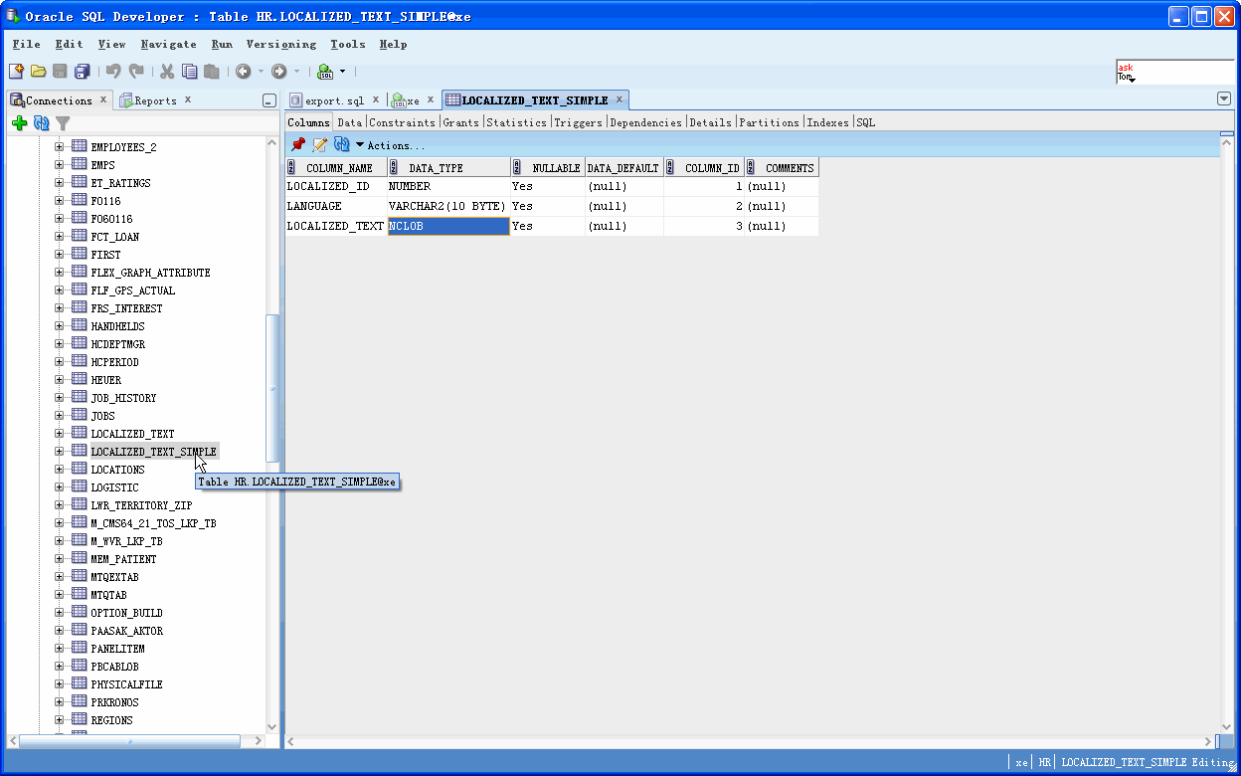Apply a filter on connections
The height and width of the screenshot is (776, 1241).
[x=62, y=123]
